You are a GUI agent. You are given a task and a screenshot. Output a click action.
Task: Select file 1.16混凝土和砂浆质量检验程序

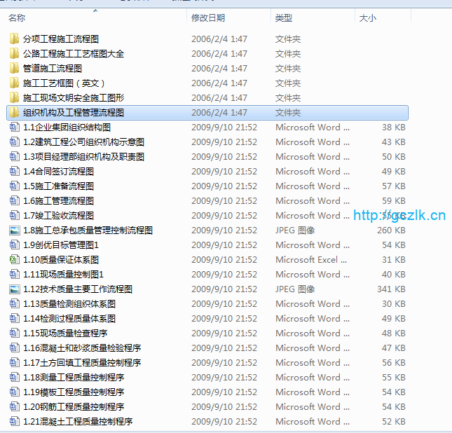pyautogui.click(x=82, y=348)
